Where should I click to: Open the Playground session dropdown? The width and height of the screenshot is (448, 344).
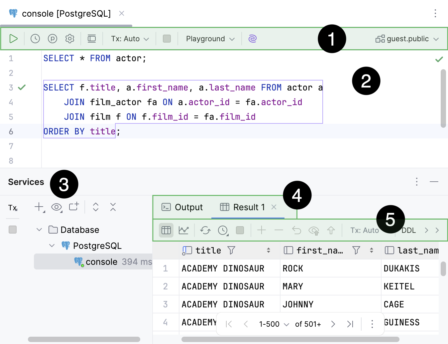209,38
